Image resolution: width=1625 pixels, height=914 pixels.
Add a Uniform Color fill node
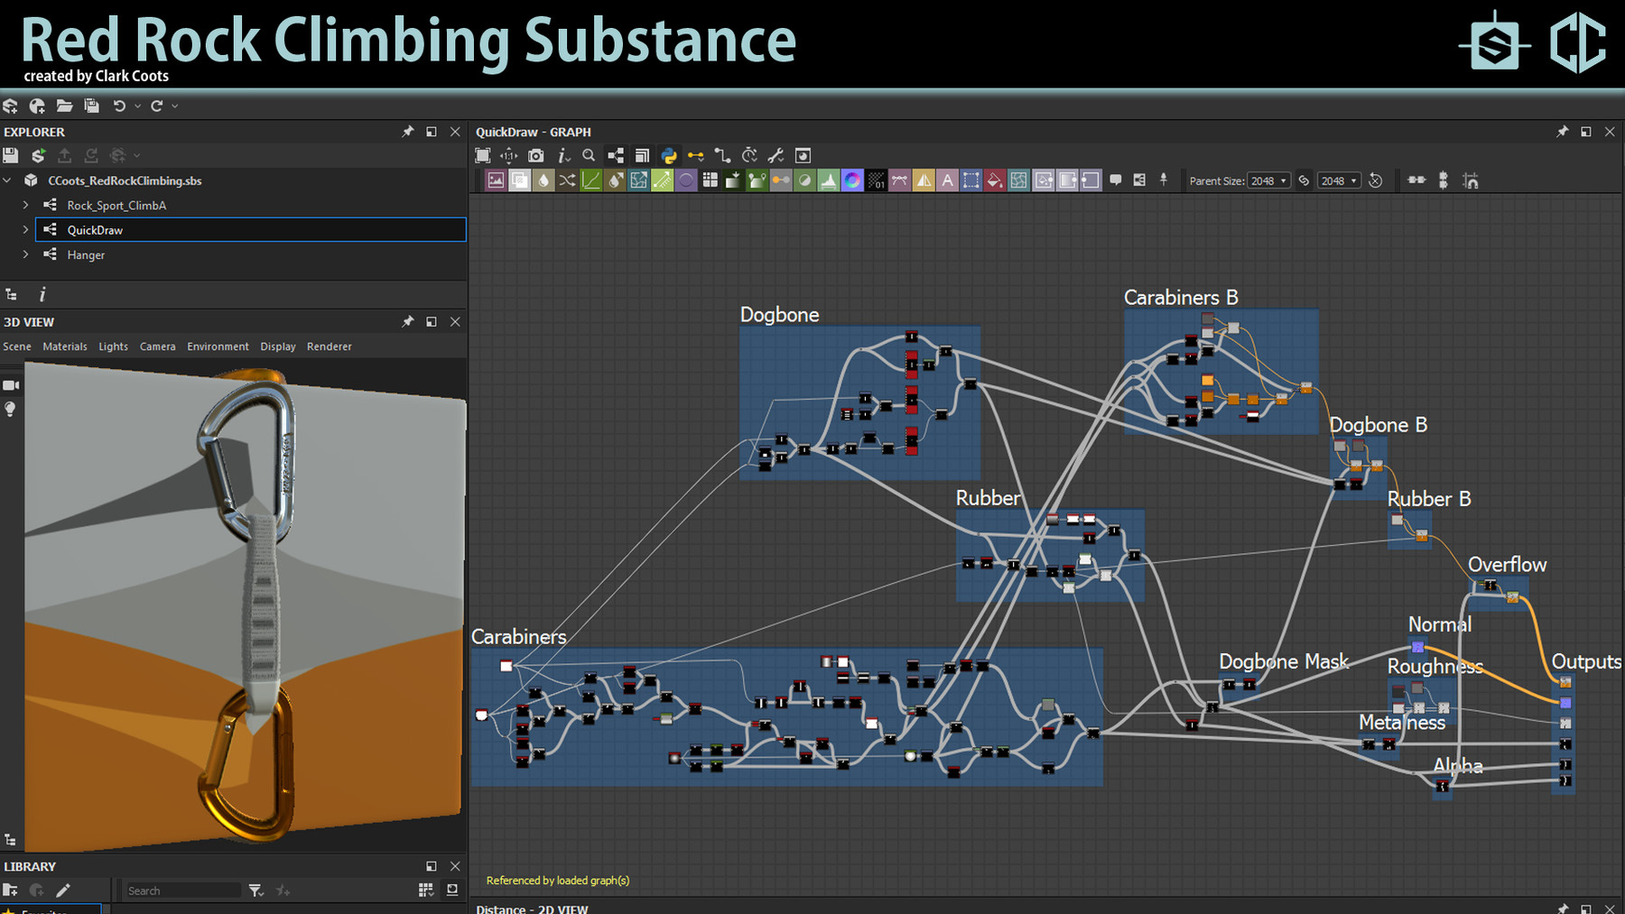coord(994,180)
